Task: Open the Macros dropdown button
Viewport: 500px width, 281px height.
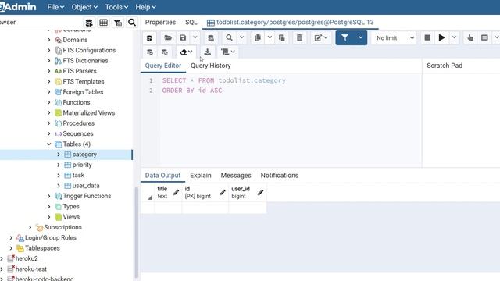Action: click(x=227, y=52)
